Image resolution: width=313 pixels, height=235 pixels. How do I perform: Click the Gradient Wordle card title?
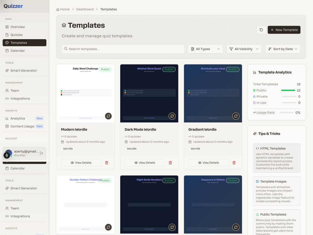202,129
